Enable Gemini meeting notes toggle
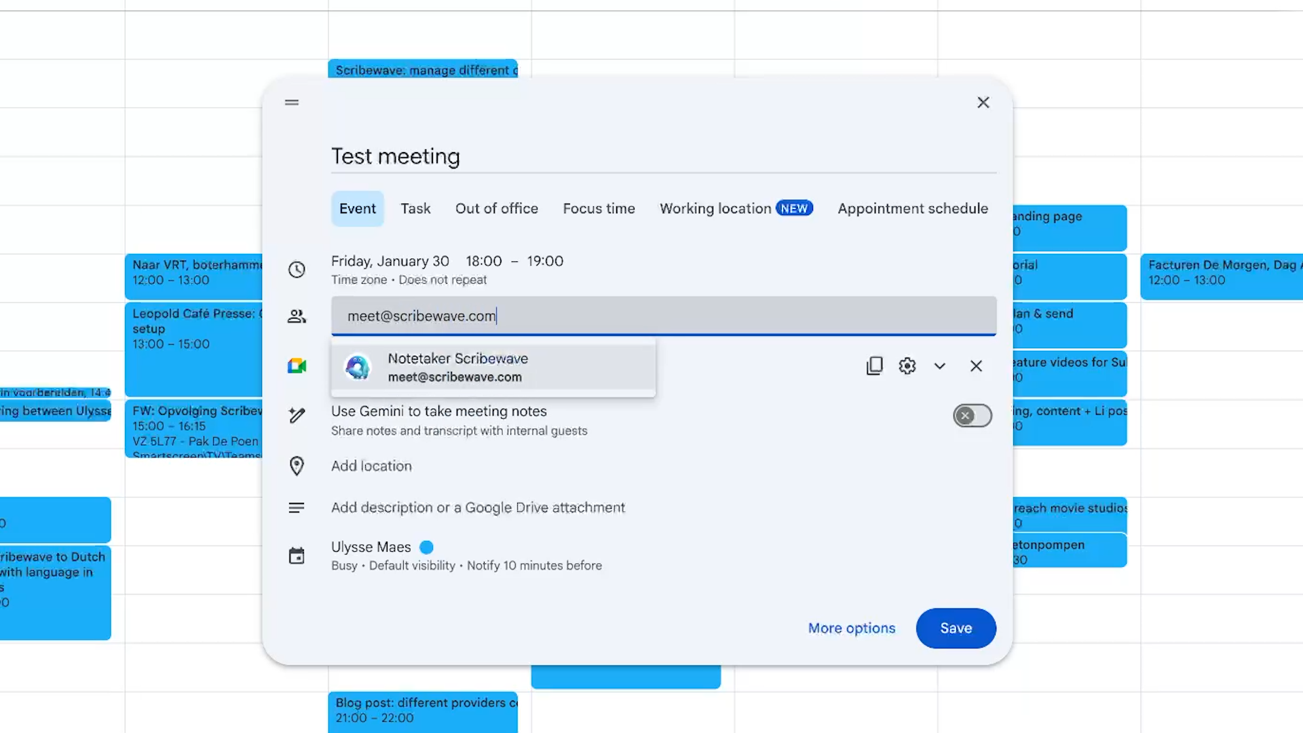The width and height of the screenshot is (1303, 733). click(x=972, y=415)
